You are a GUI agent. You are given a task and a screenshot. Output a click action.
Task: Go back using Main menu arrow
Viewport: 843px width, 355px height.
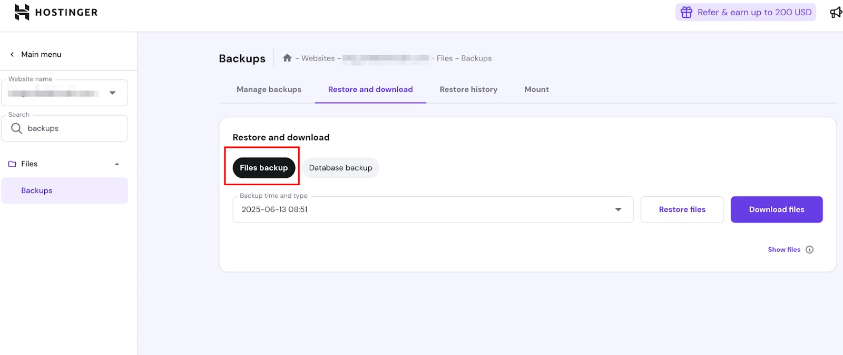pos(12,54)
